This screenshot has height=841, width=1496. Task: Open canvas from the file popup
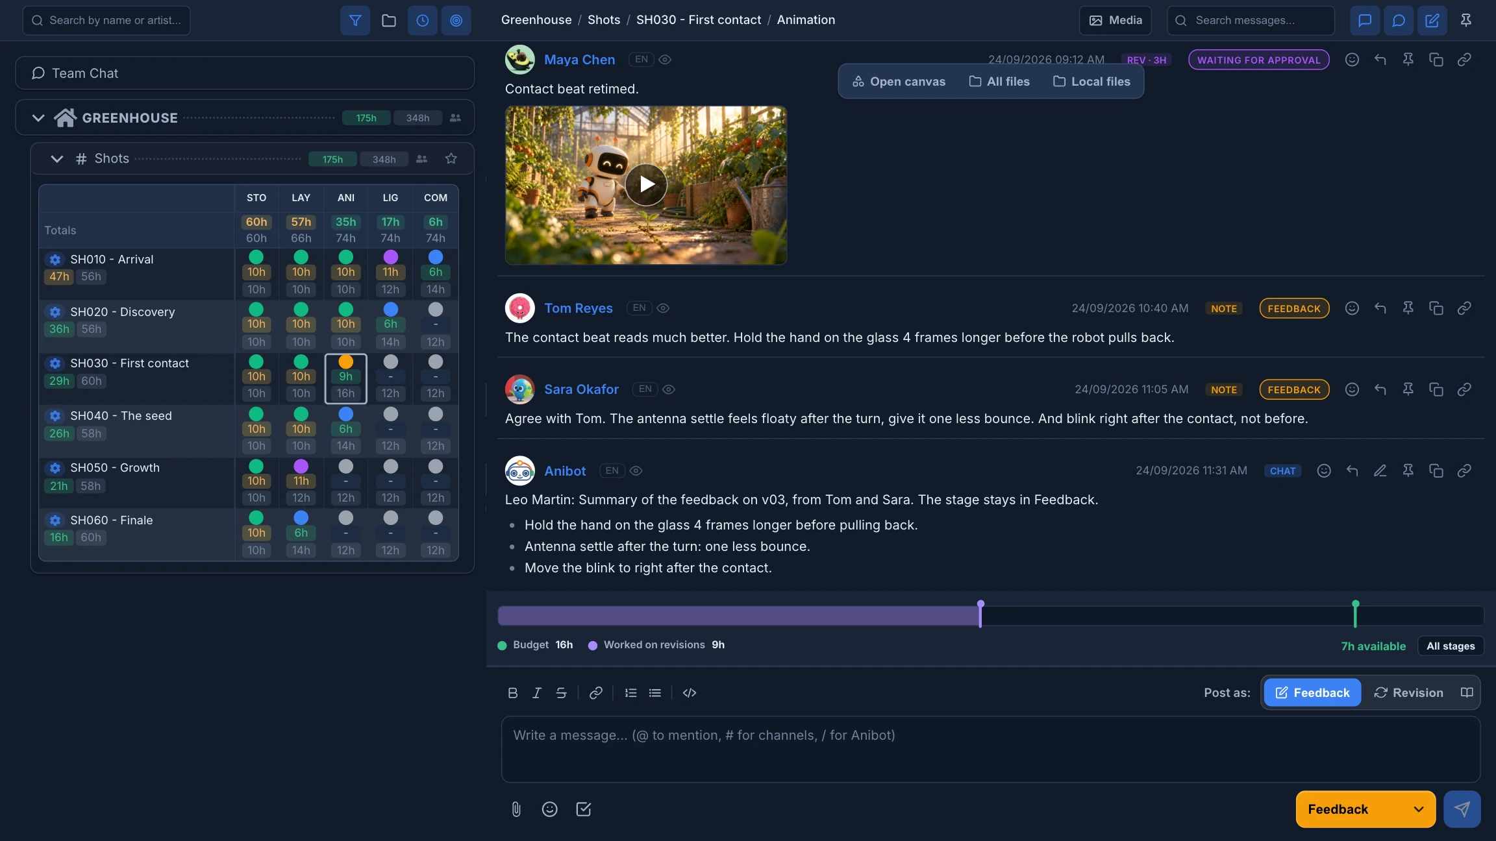click(899, 81)
